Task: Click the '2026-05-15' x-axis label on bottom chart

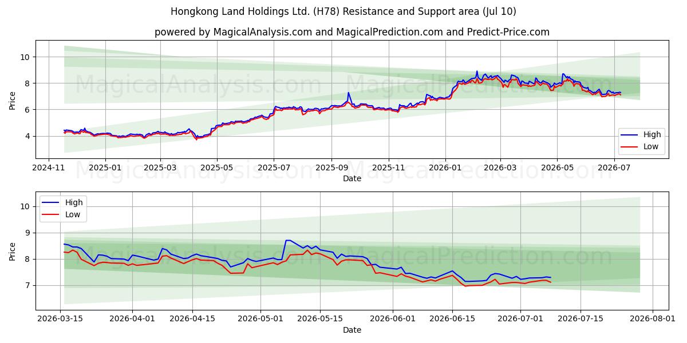Action: [319, 320]
